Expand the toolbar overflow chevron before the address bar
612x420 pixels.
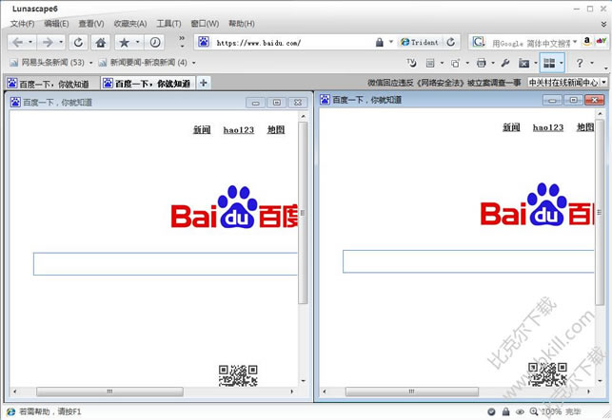(182, 41)
